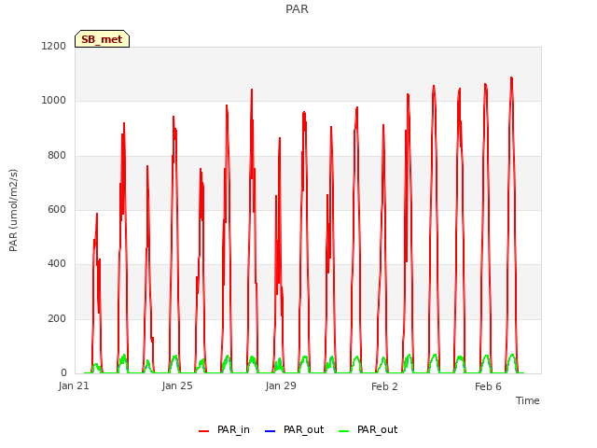Click the 800 y-axis tick label
597x448 pixels.
tap(57, 156)
